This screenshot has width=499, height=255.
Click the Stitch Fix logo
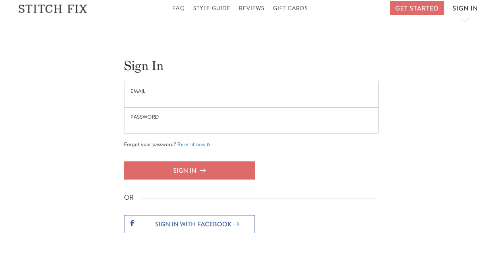[53, 8]
